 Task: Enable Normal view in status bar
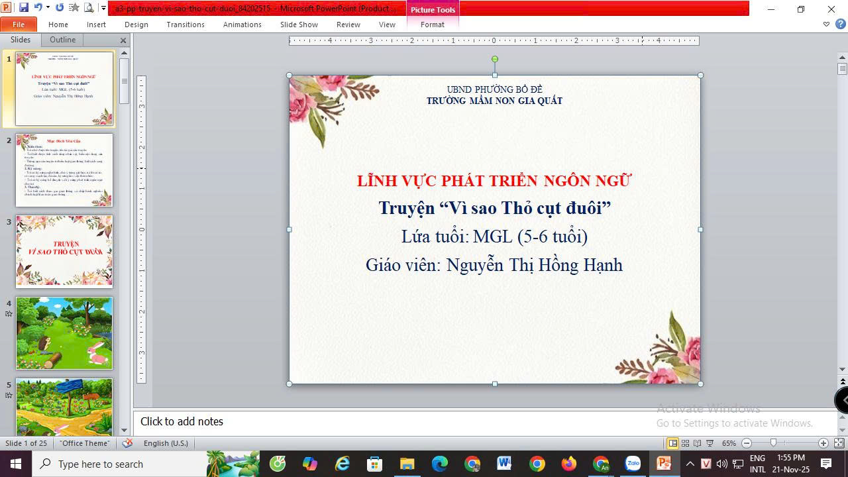tap(672, 443)
